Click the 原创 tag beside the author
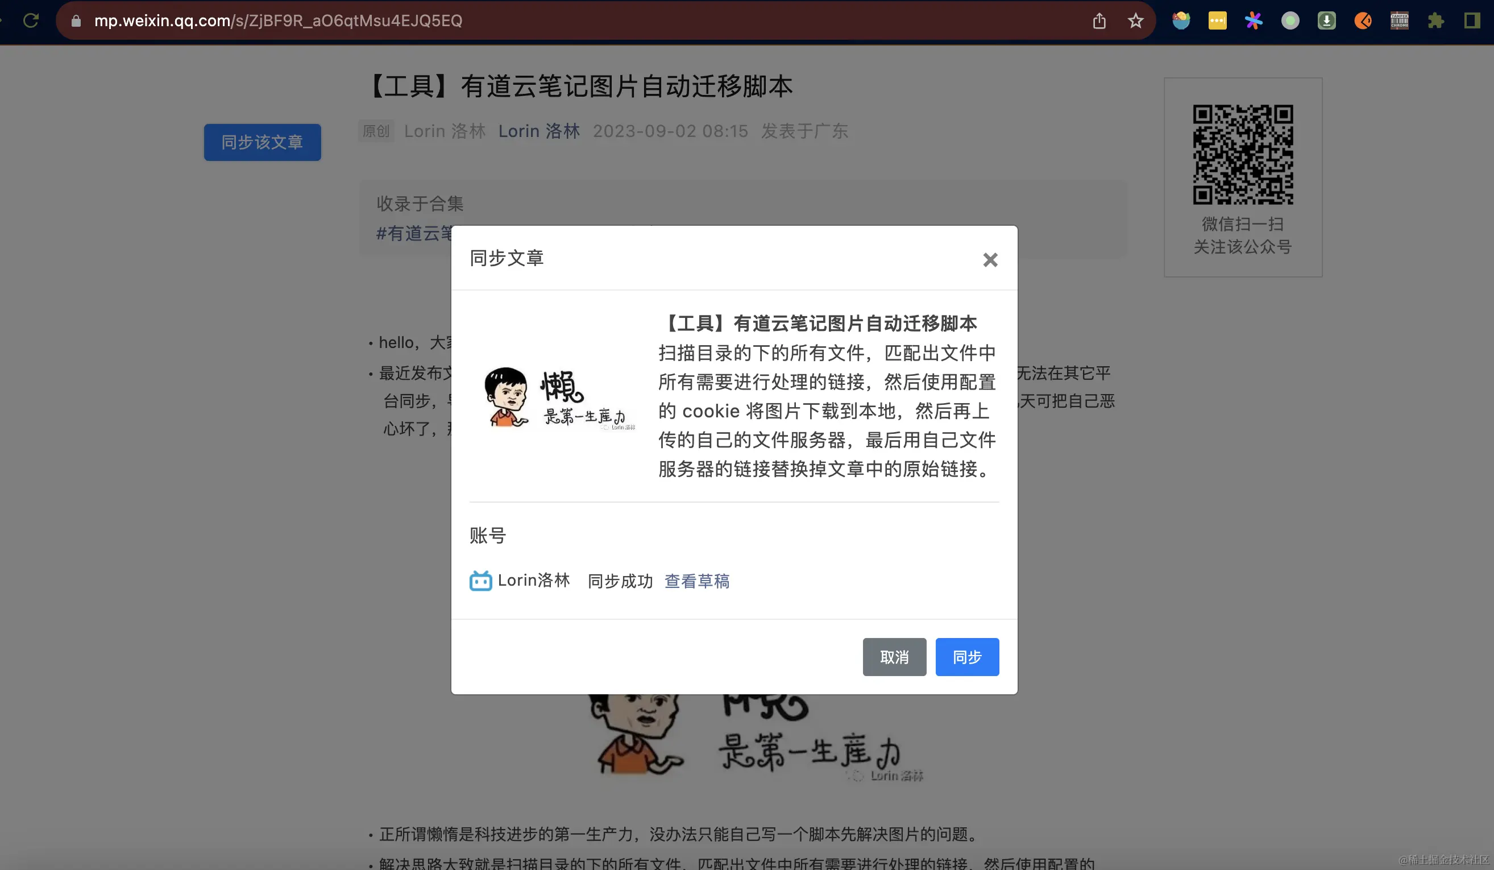The image size is (1494, 870). pyautogui.click(x=376, y=131)
